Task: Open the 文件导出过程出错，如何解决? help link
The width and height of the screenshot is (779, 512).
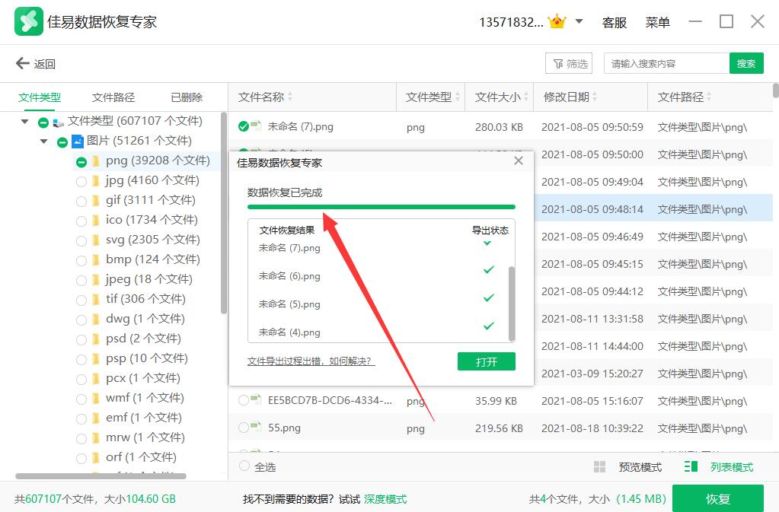Action: pos(311,361)
